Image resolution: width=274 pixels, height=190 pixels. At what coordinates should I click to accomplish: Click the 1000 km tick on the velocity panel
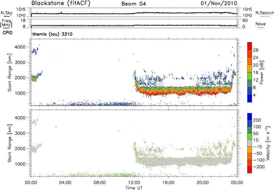[20, 164]
